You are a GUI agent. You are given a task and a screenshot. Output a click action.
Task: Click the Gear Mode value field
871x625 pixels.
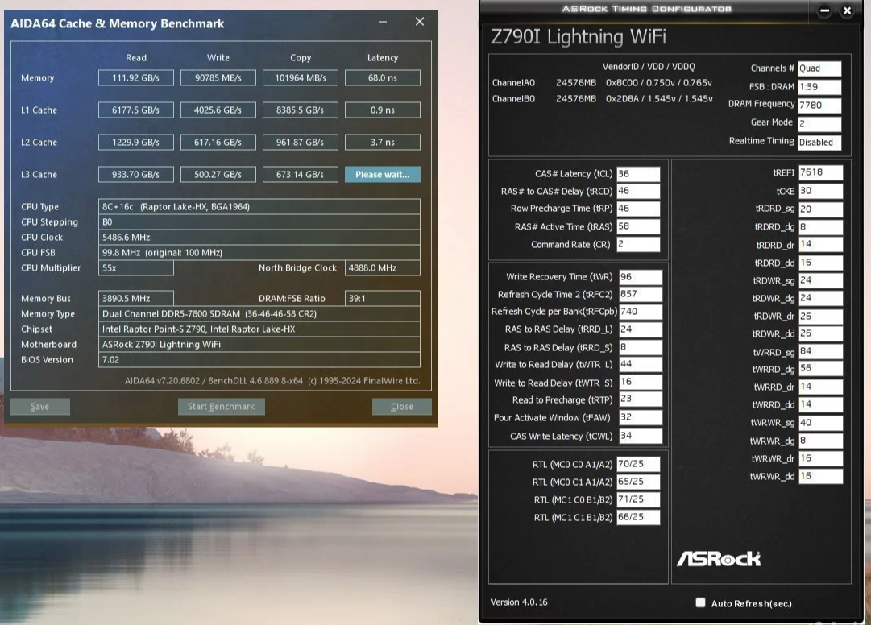[x=819, y=123]
